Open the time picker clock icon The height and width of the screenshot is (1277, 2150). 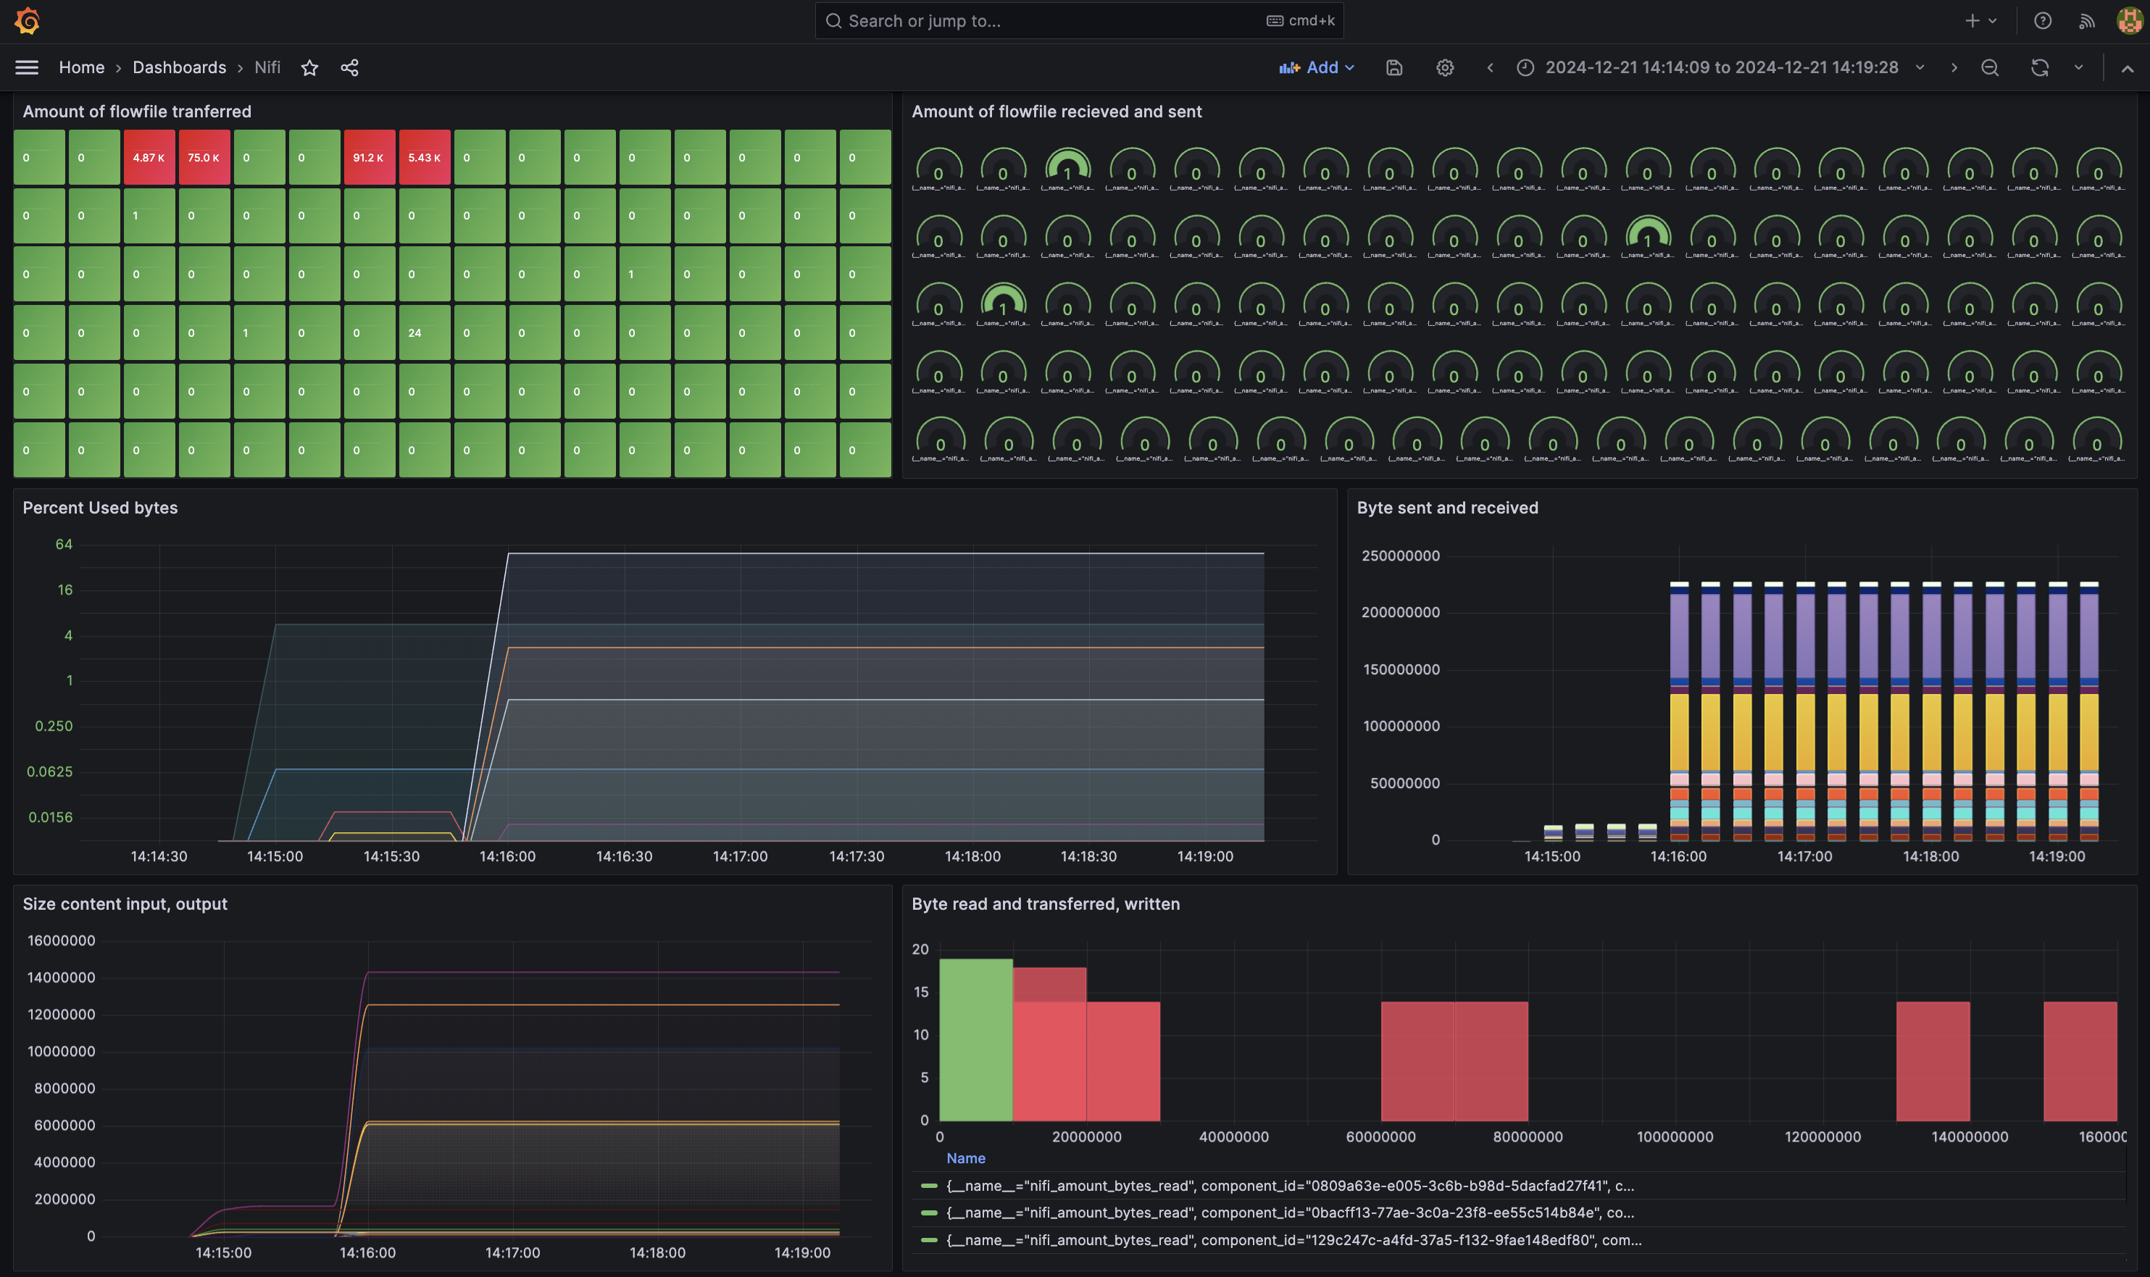click(1525, 67)
